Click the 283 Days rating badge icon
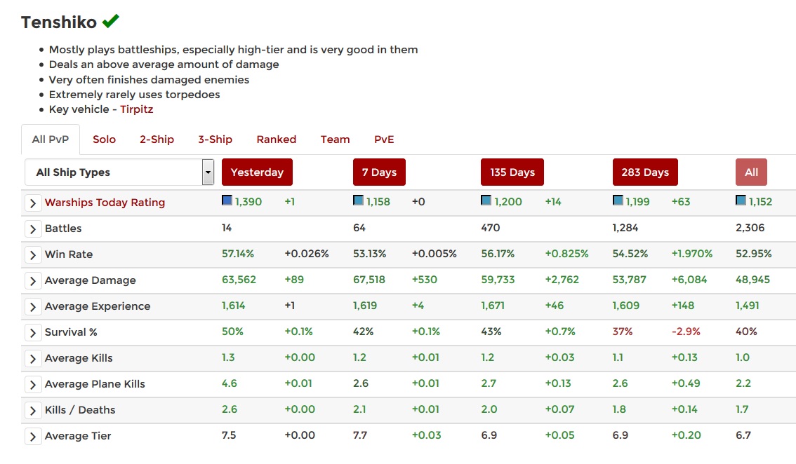Screen dimensions: 796x464 click(618, 200)
